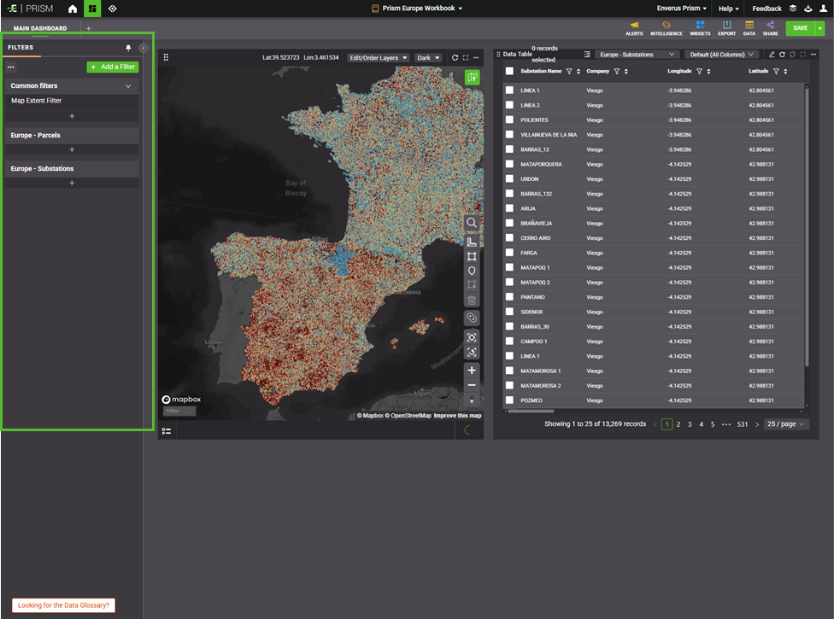Open the Europe - Substations dataset dropdown

pos(637,55)
